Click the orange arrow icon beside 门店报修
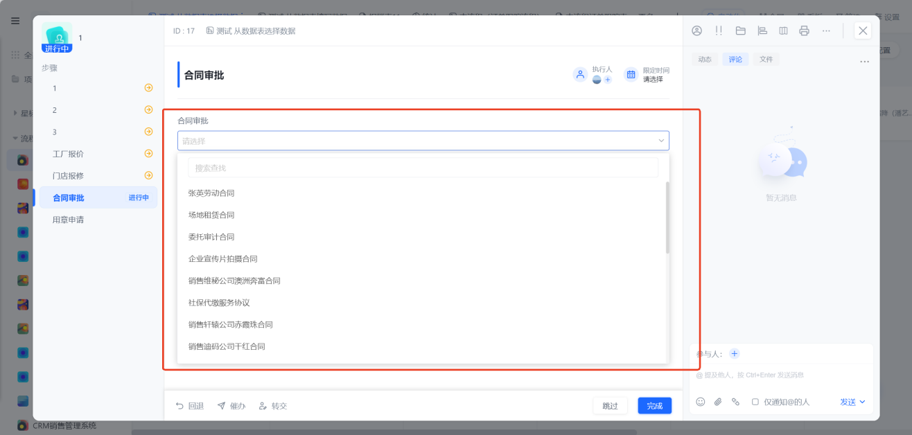Screen dimensions: 912x435 (148, 175)
